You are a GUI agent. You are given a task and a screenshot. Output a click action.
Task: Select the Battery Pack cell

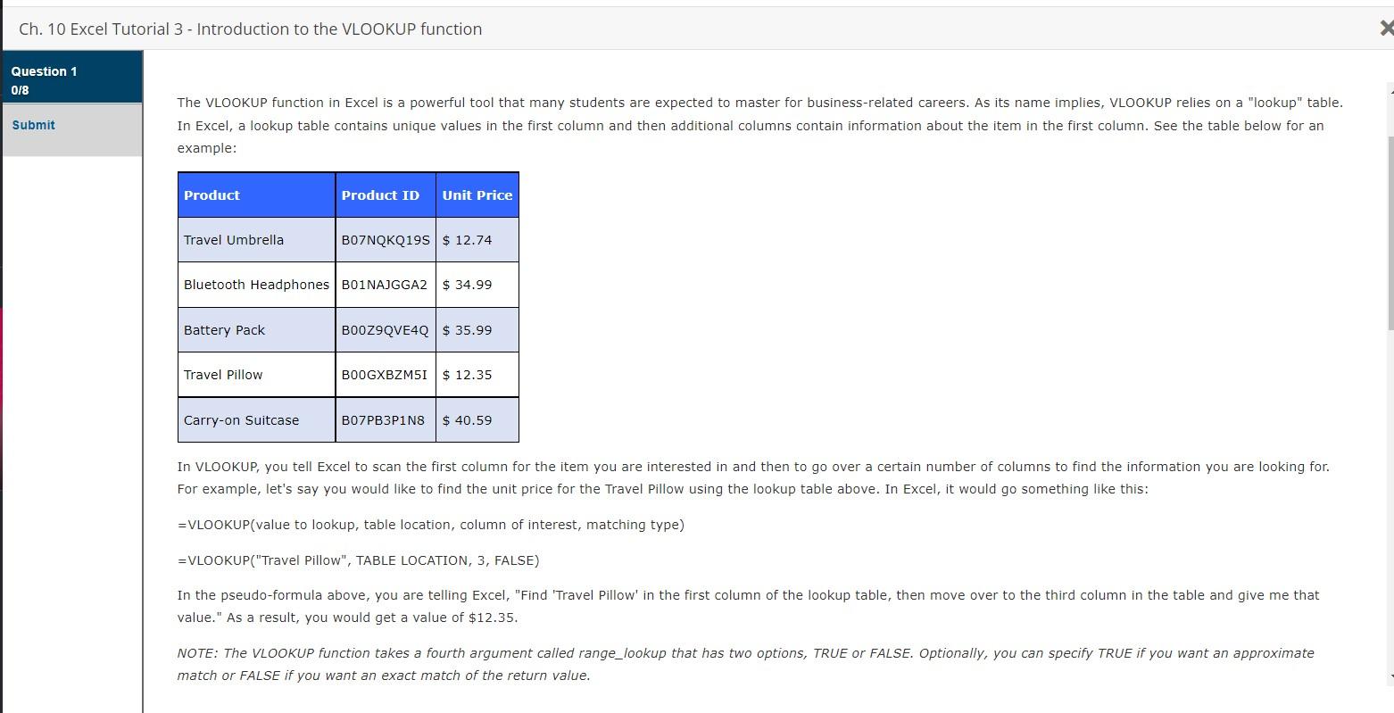click(x=257, y=330)
